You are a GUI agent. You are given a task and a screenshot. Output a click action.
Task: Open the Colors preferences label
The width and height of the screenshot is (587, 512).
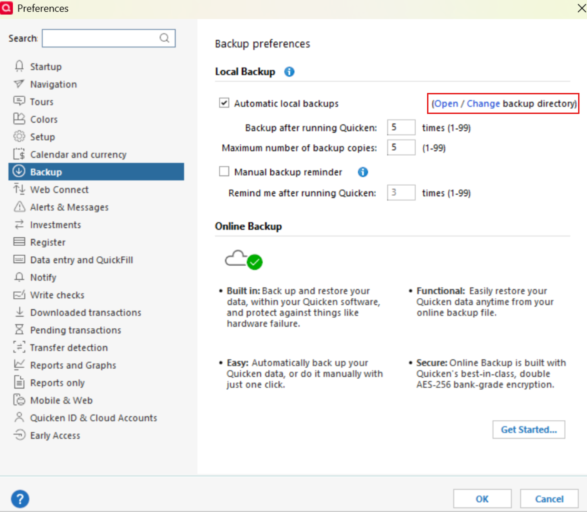(44, 119)
